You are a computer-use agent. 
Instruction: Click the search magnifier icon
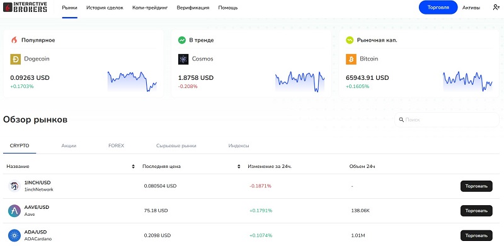pyautogui.click(x=401, y=120)
